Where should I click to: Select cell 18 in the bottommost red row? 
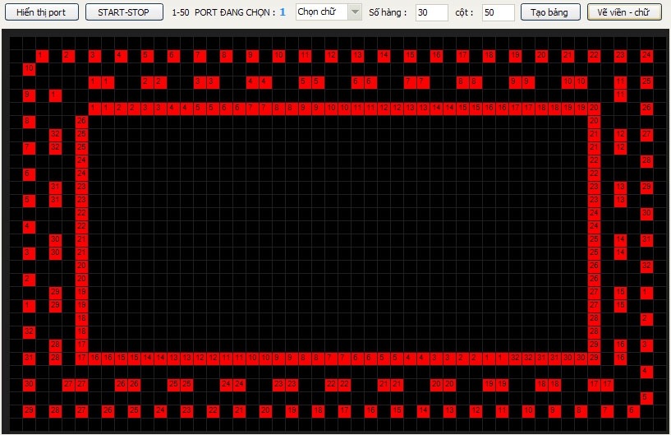318,410
